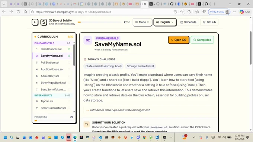Image resolution: width=253 pixels, height=142 pixels.
Task: Open the Schedule page
Action: pyautogui.click(x=188, y=22)
